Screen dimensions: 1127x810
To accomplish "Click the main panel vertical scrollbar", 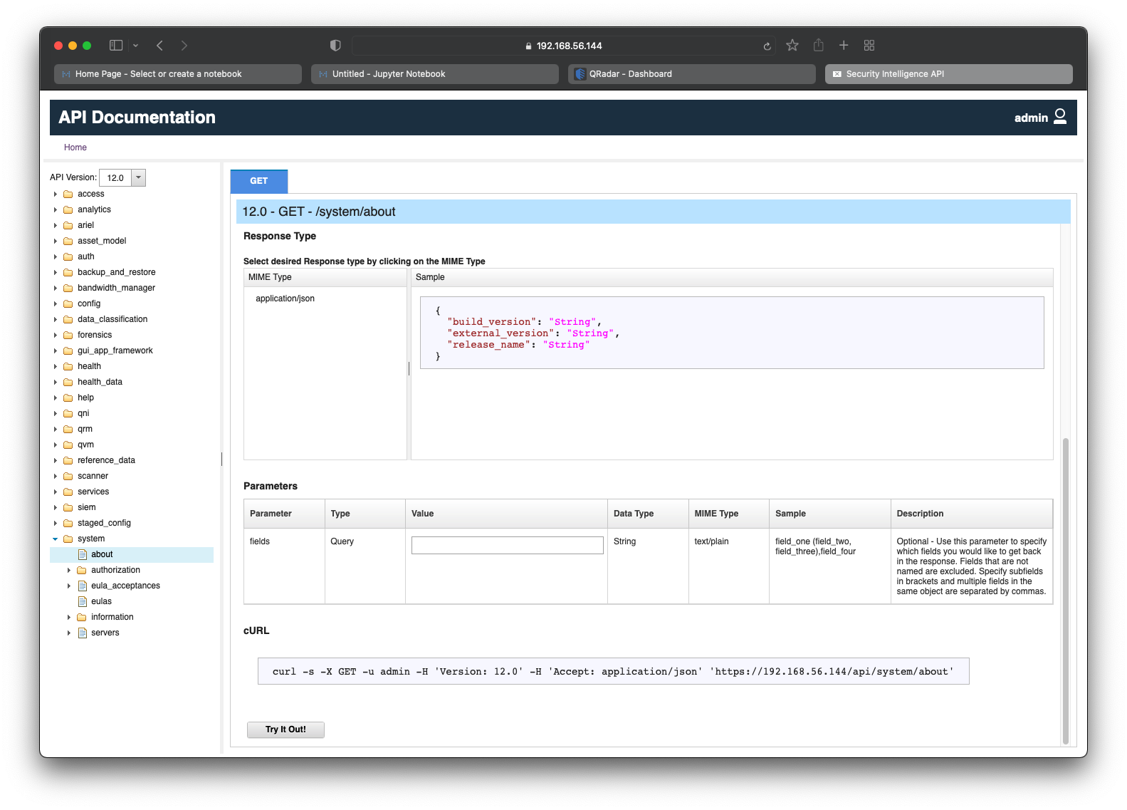I will point(1066,591).
